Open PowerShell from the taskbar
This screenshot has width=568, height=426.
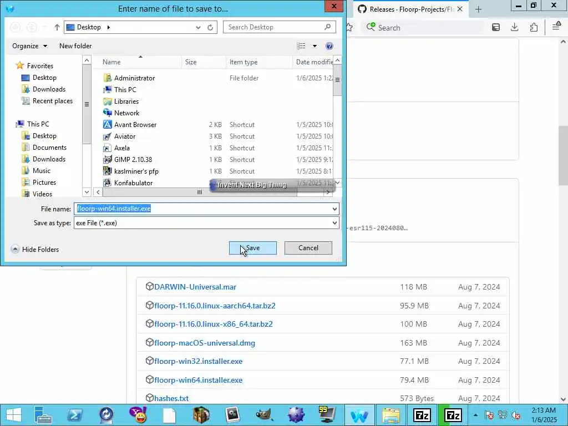(x=75, y=415)
